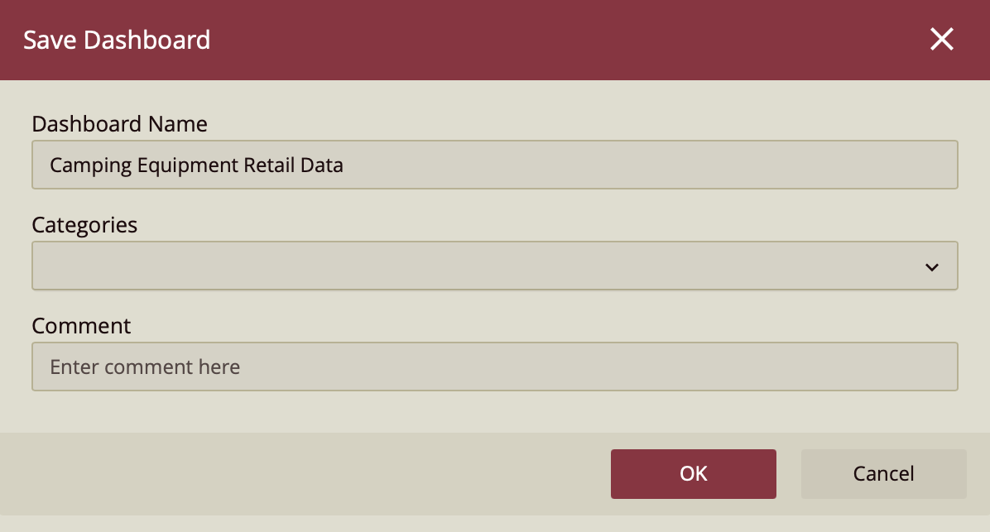990x532 pixels.
Task: Click the "Enter comment here" placeholder text
Action: click(145, 367)
